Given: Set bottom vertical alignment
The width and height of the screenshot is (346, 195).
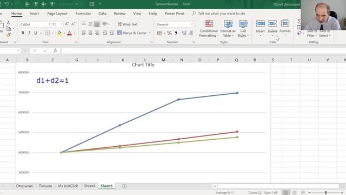Looking at the screenshot, I should pos(97,24).
